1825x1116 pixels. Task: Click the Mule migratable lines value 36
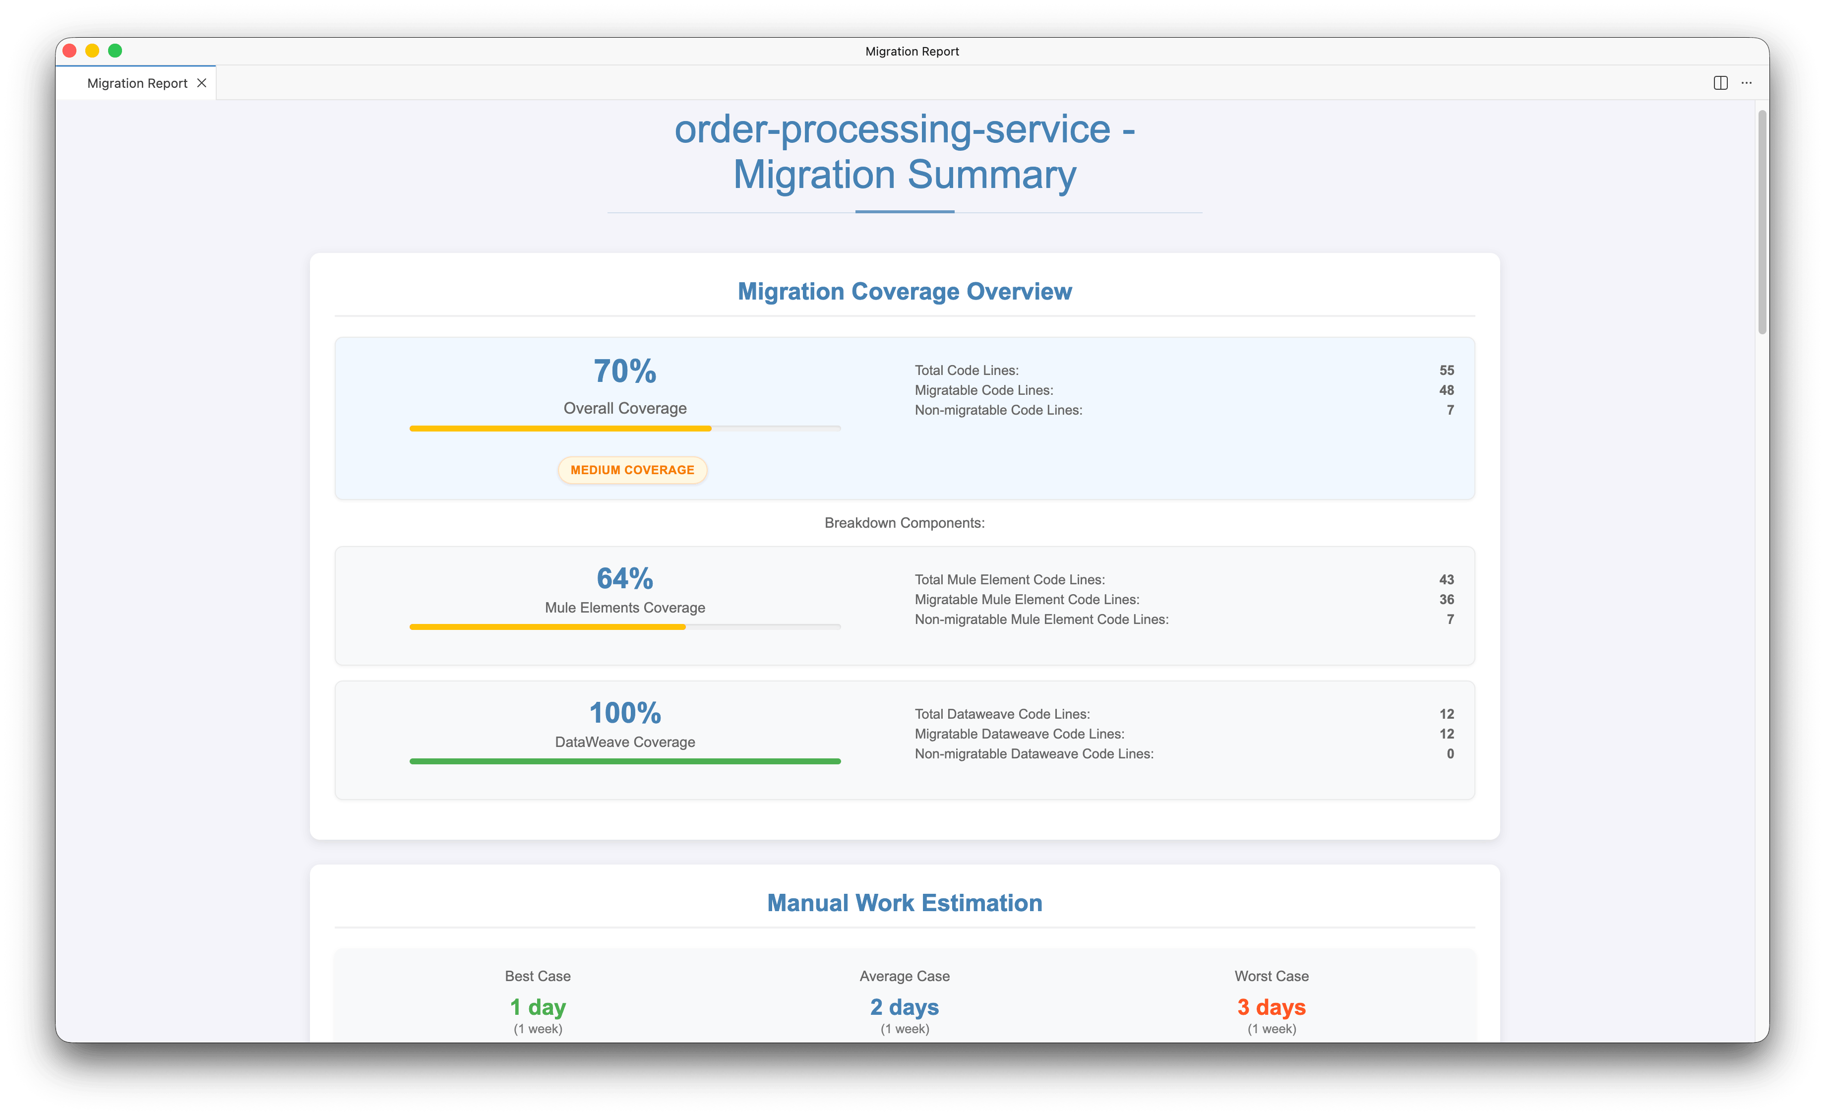(1447, 600)
